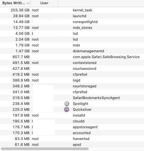Select the contextstored process row
This screenshot has width=144, height=151.
pyautogui.click(x=72, y=63)
